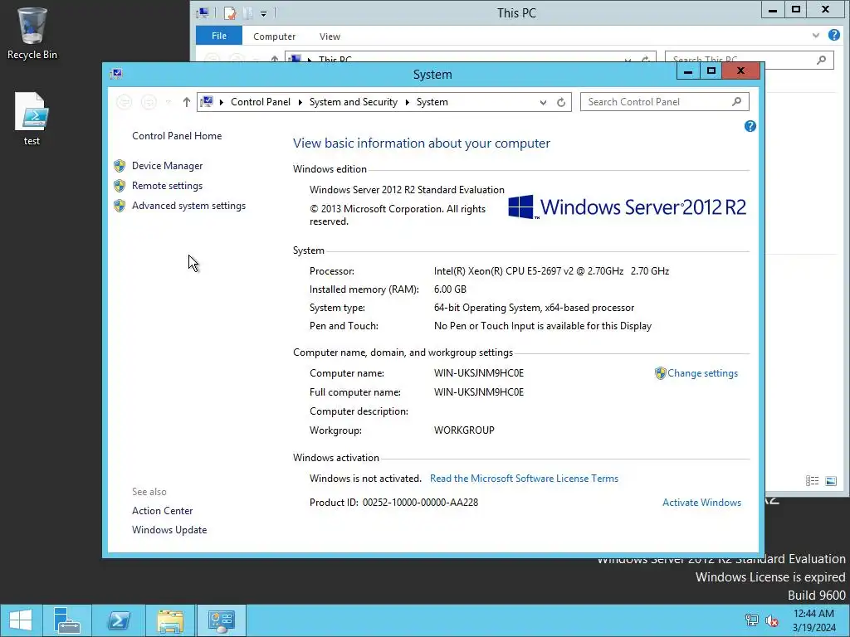850x637 pixels.
Task: Open the address bar history dropdown
Action: coord(543,102)
